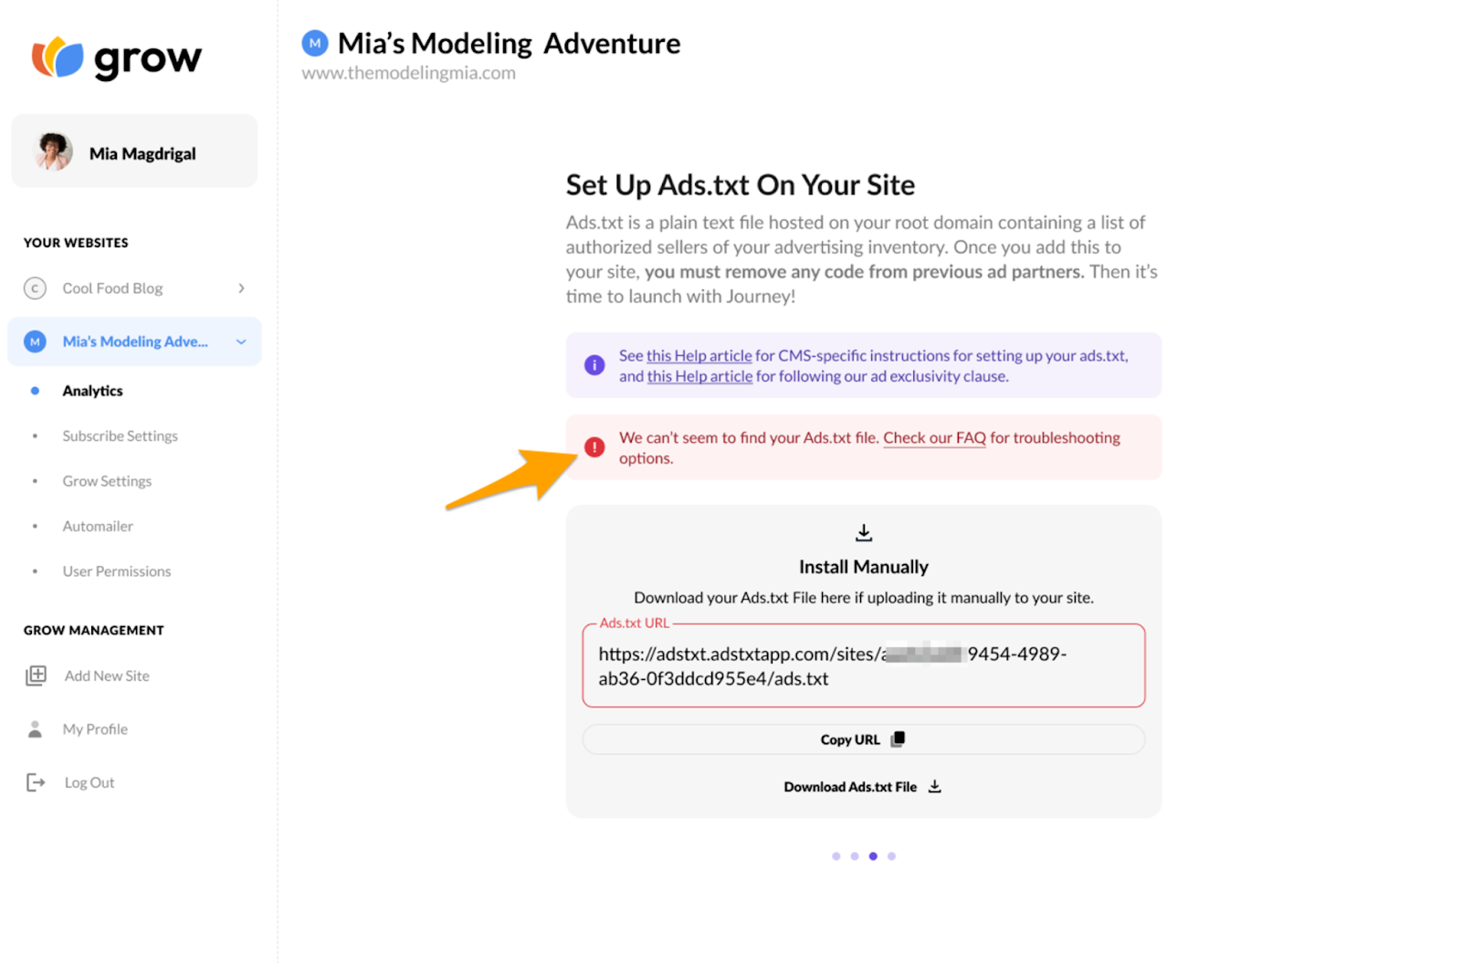Image resolution: width=1461 pixels, height=963 pixels.
Task: Click the Ads.txt URL field
Action: click(x=863, y=665)
